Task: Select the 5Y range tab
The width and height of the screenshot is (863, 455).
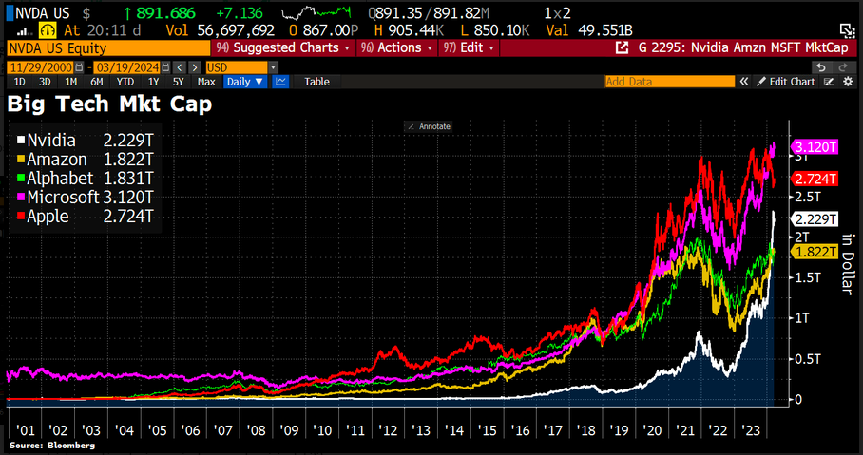Action: pyautogui.click(x=179, y=82)
